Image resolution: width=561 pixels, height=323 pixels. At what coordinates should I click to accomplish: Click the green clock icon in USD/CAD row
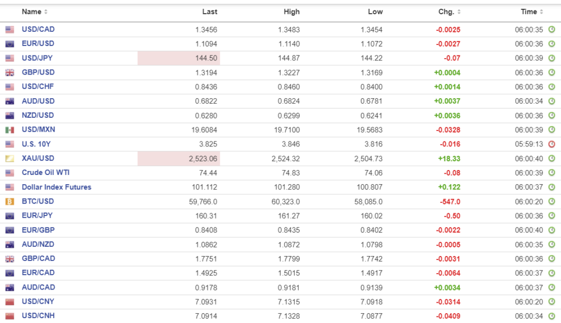[552, 30]
